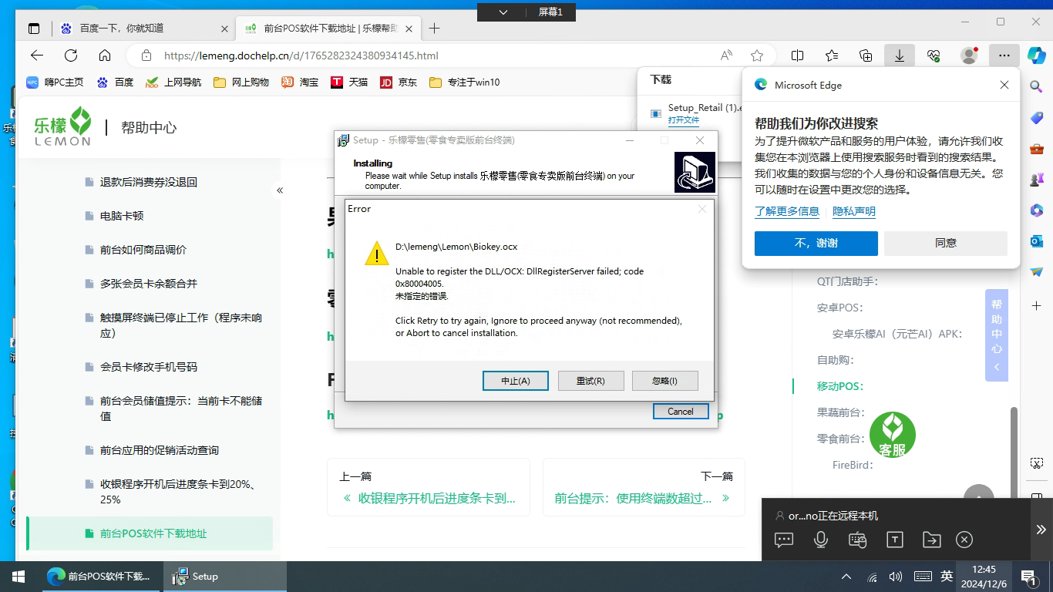Click the favorites star in address bar

click(x=757, y=55)
